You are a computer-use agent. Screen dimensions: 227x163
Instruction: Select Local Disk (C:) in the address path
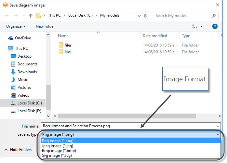coord(80,15)
